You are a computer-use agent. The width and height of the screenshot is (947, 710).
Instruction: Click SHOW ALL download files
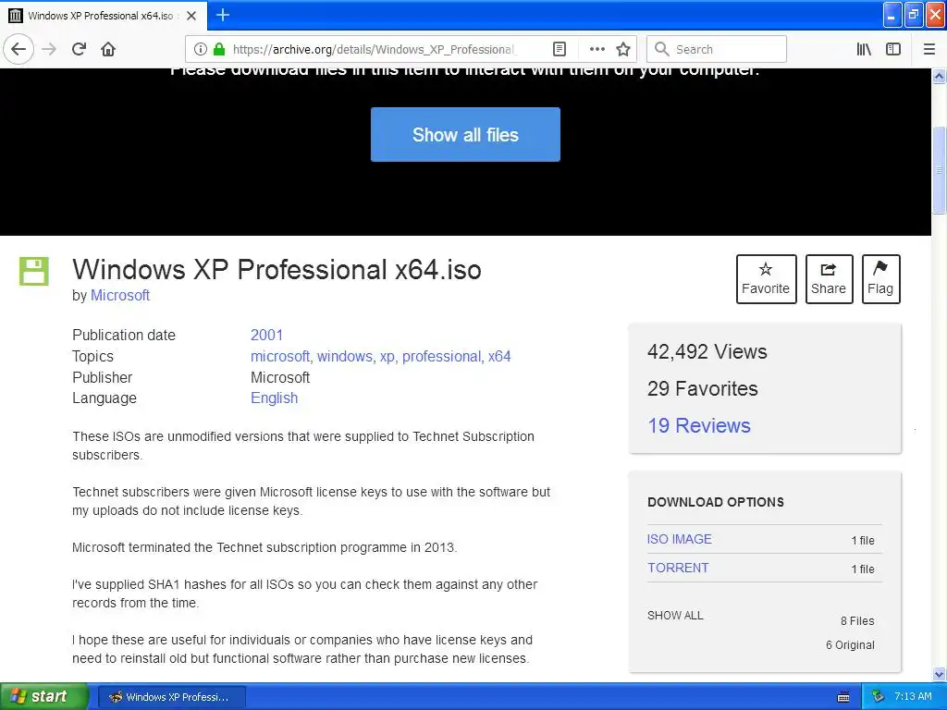[675, 615]
